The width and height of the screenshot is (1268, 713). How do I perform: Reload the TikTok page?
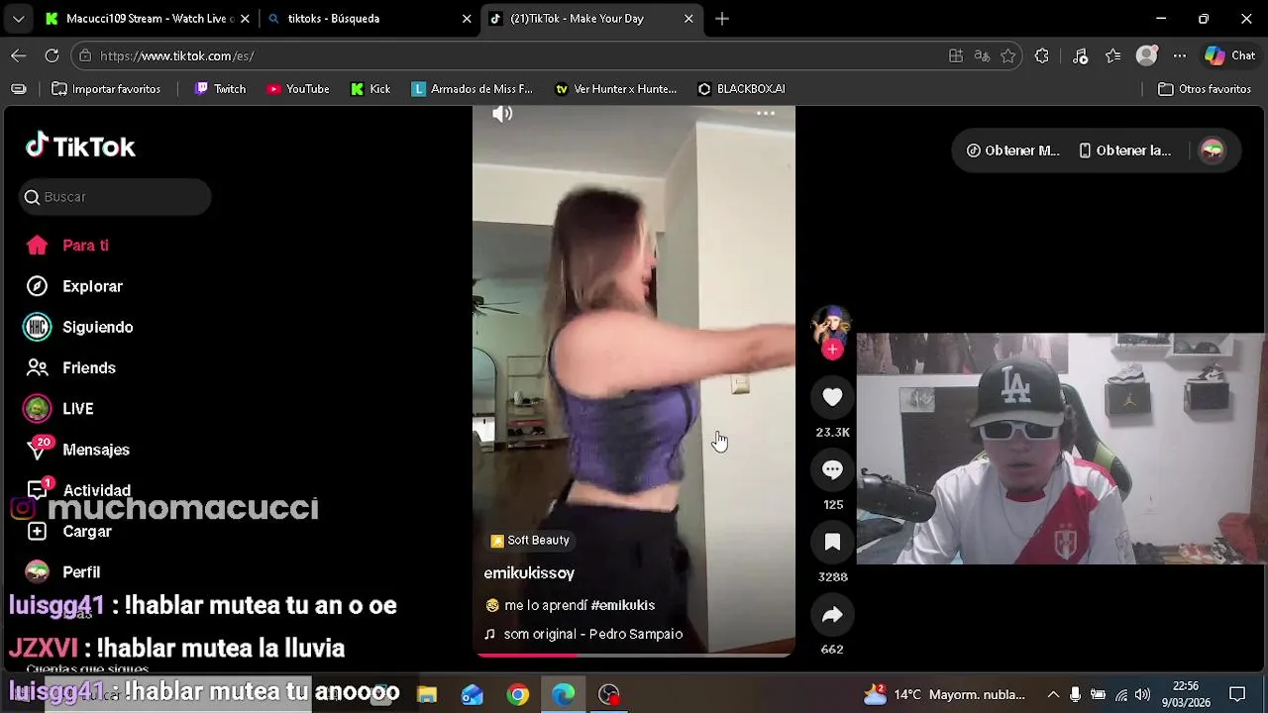tap(52, 56)
